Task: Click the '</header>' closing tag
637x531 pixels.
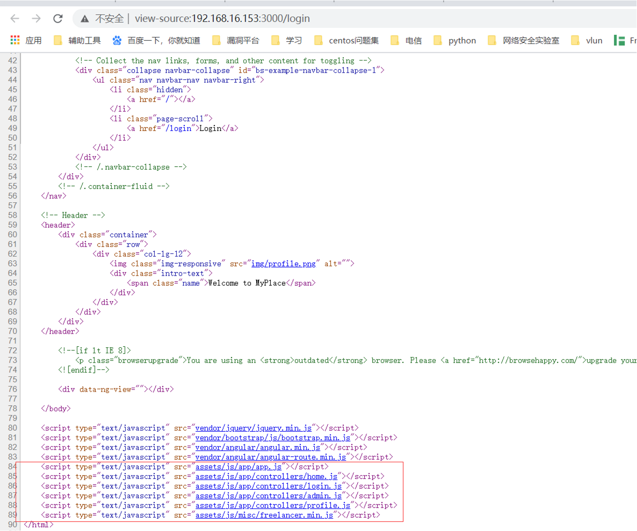Action: pyautogui.click(x=60, y=331)
